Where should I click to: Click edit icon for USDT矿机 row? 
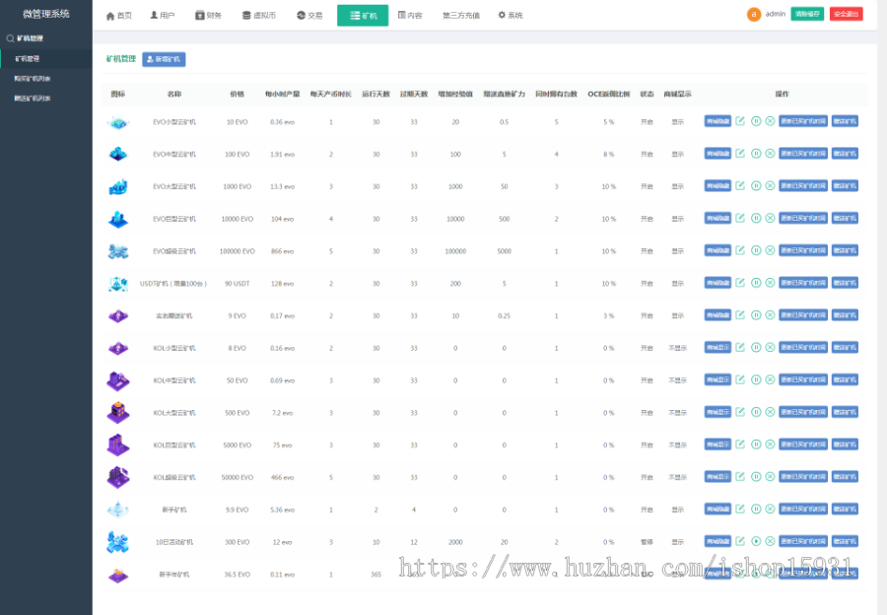(740, 283)
